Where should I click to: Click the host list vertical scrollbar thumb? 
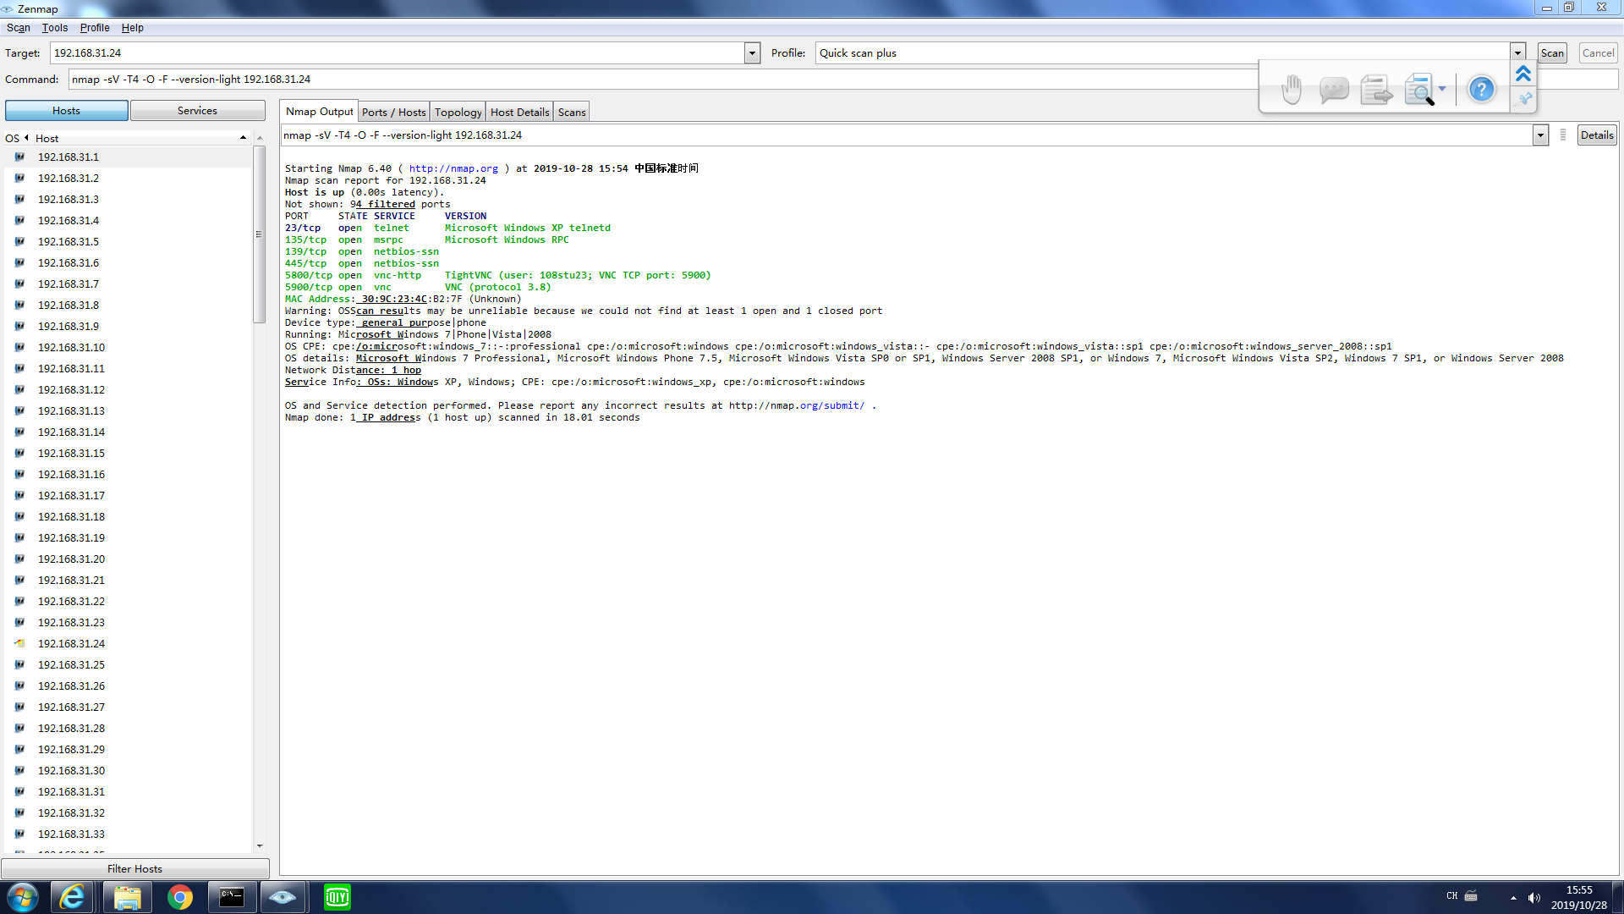tap(259, 234)
